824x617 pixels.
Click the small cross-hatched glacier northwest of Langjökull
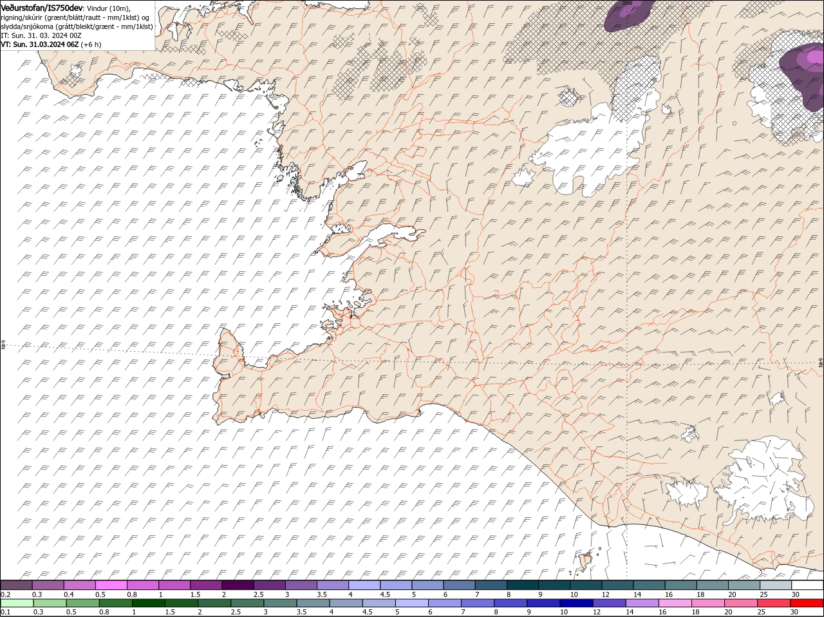pyautogui.click(x=568, y=98)
